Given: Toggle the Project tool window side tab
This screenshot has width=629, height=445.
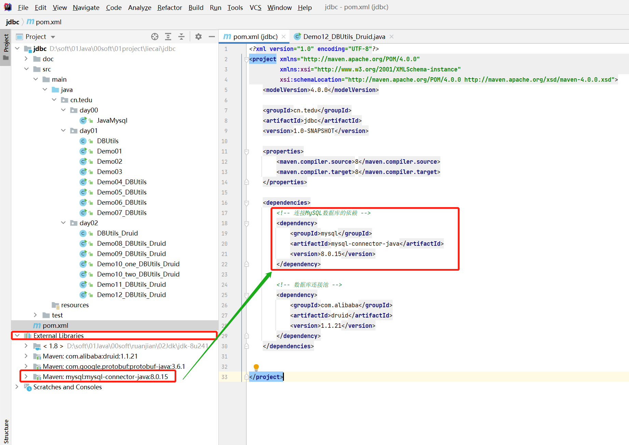Looking at the screenshot, I should pos(6,48).
